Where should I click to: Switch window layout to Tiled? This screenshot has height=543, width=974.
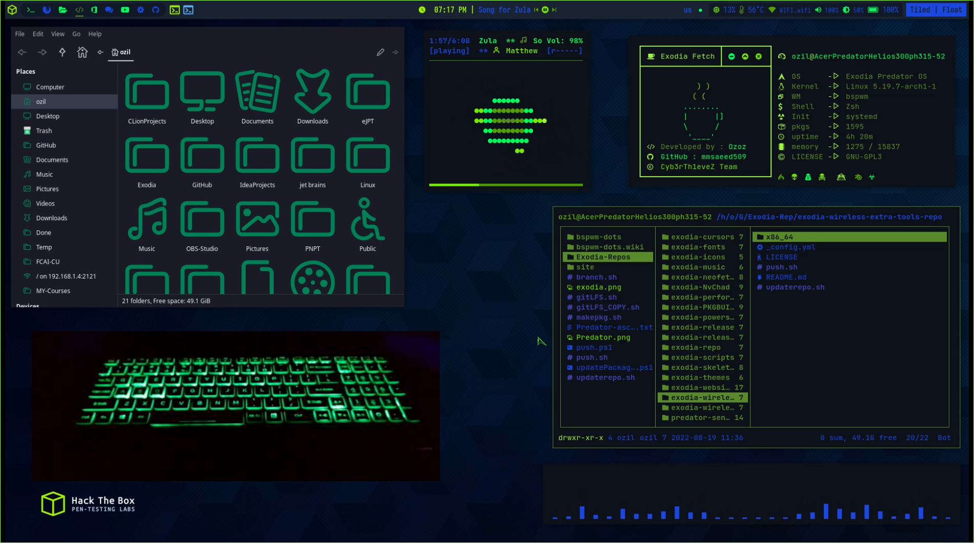tap(920, 10)
